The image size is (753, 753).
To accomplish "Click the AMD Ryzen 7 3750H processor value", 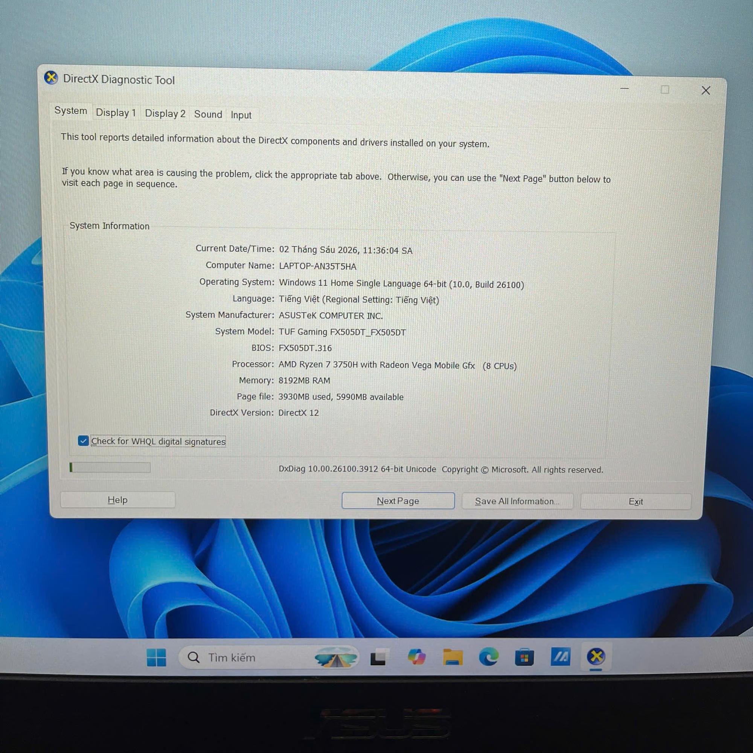I will pyautogui.click(x=398, y=366).
